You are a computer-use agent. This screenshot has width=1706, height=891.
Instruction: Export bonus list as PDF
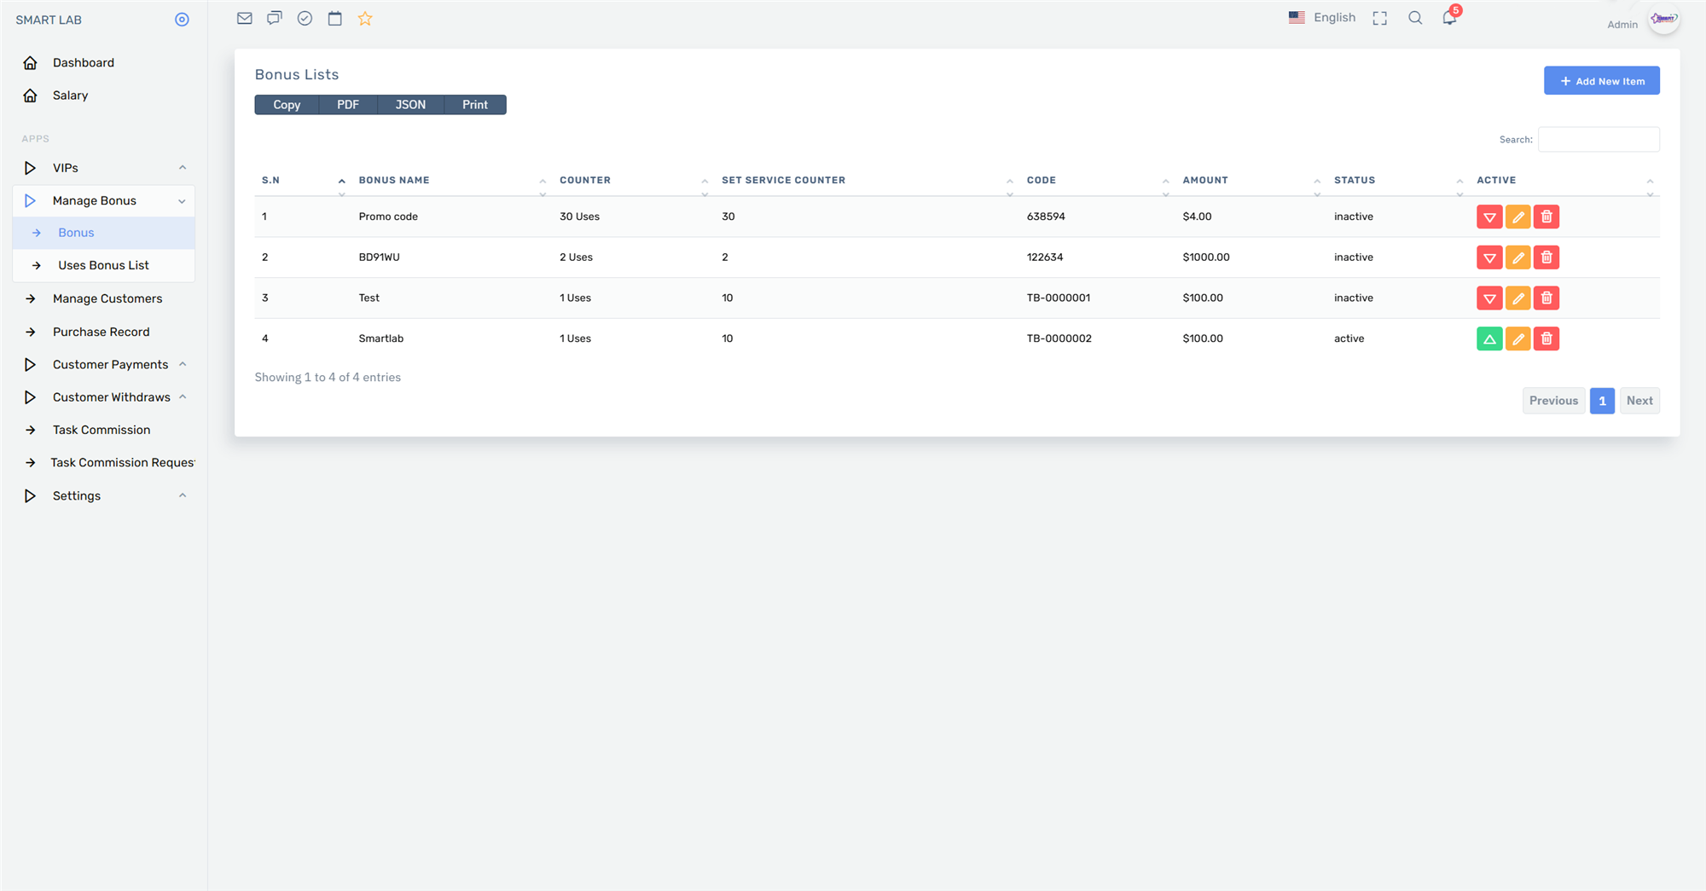click(348, 105)
